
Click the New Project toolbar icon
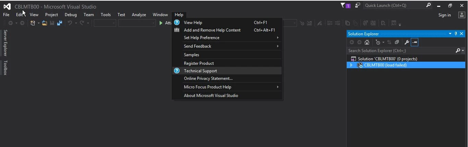pyautogui.click(x=33, y=23)
